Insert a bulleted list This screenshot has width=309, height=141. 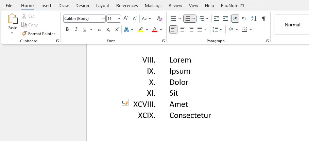tap(173, 19)
